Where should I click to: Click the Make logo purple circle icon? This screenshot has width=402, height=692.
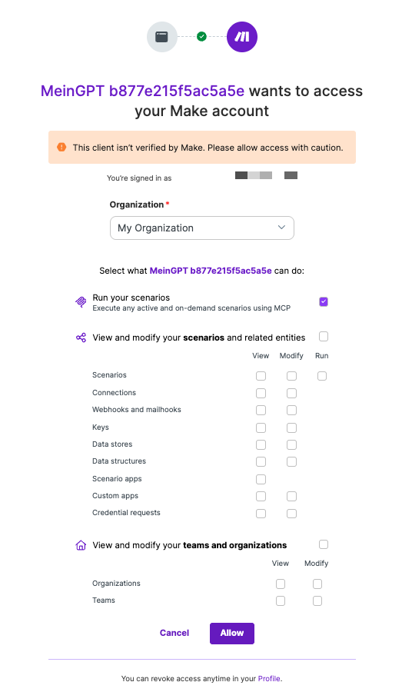[242, 37]
